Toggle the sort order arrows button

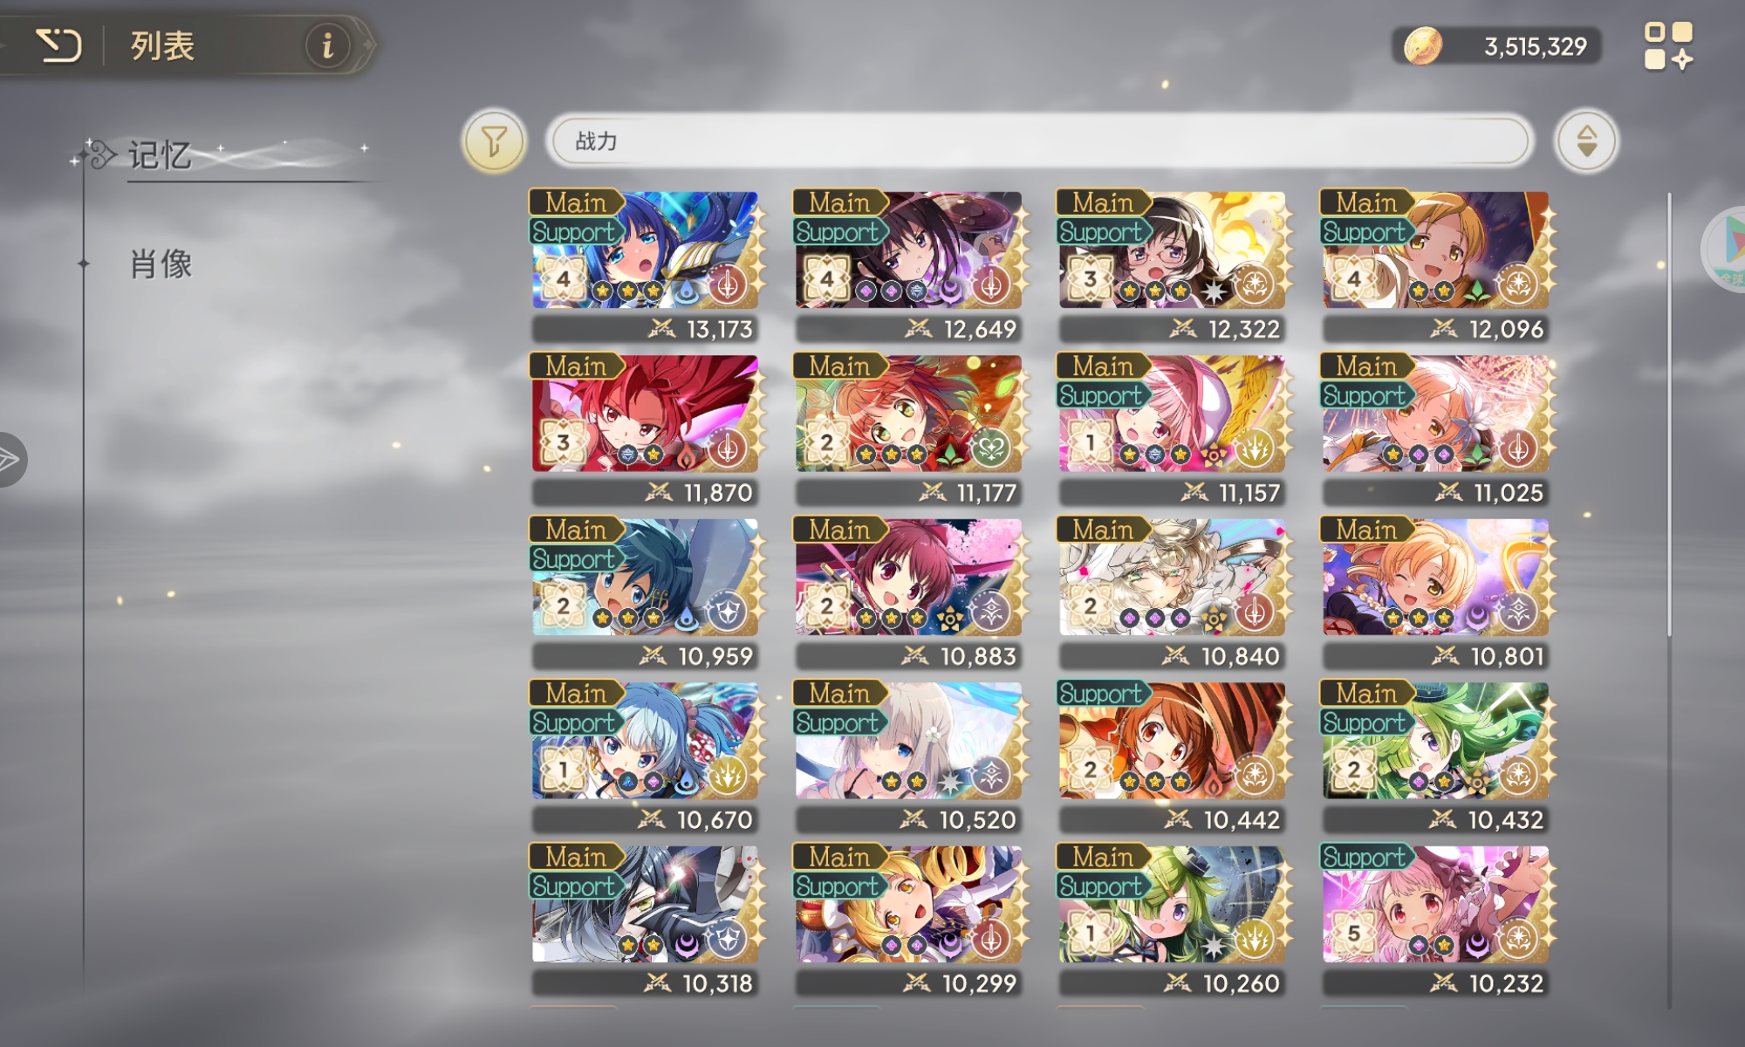pyautogui.click(x=1586, y=140)
